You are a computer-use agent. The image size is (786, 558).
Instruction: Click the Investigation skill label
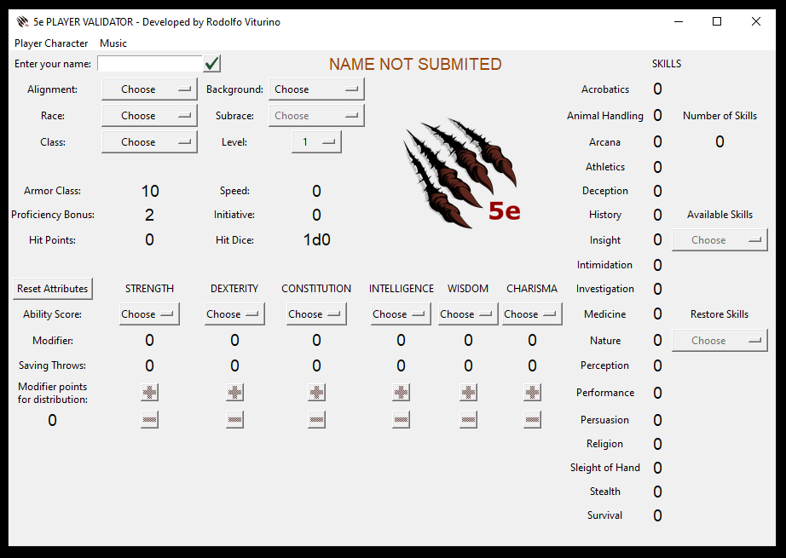tap(605, 289)
